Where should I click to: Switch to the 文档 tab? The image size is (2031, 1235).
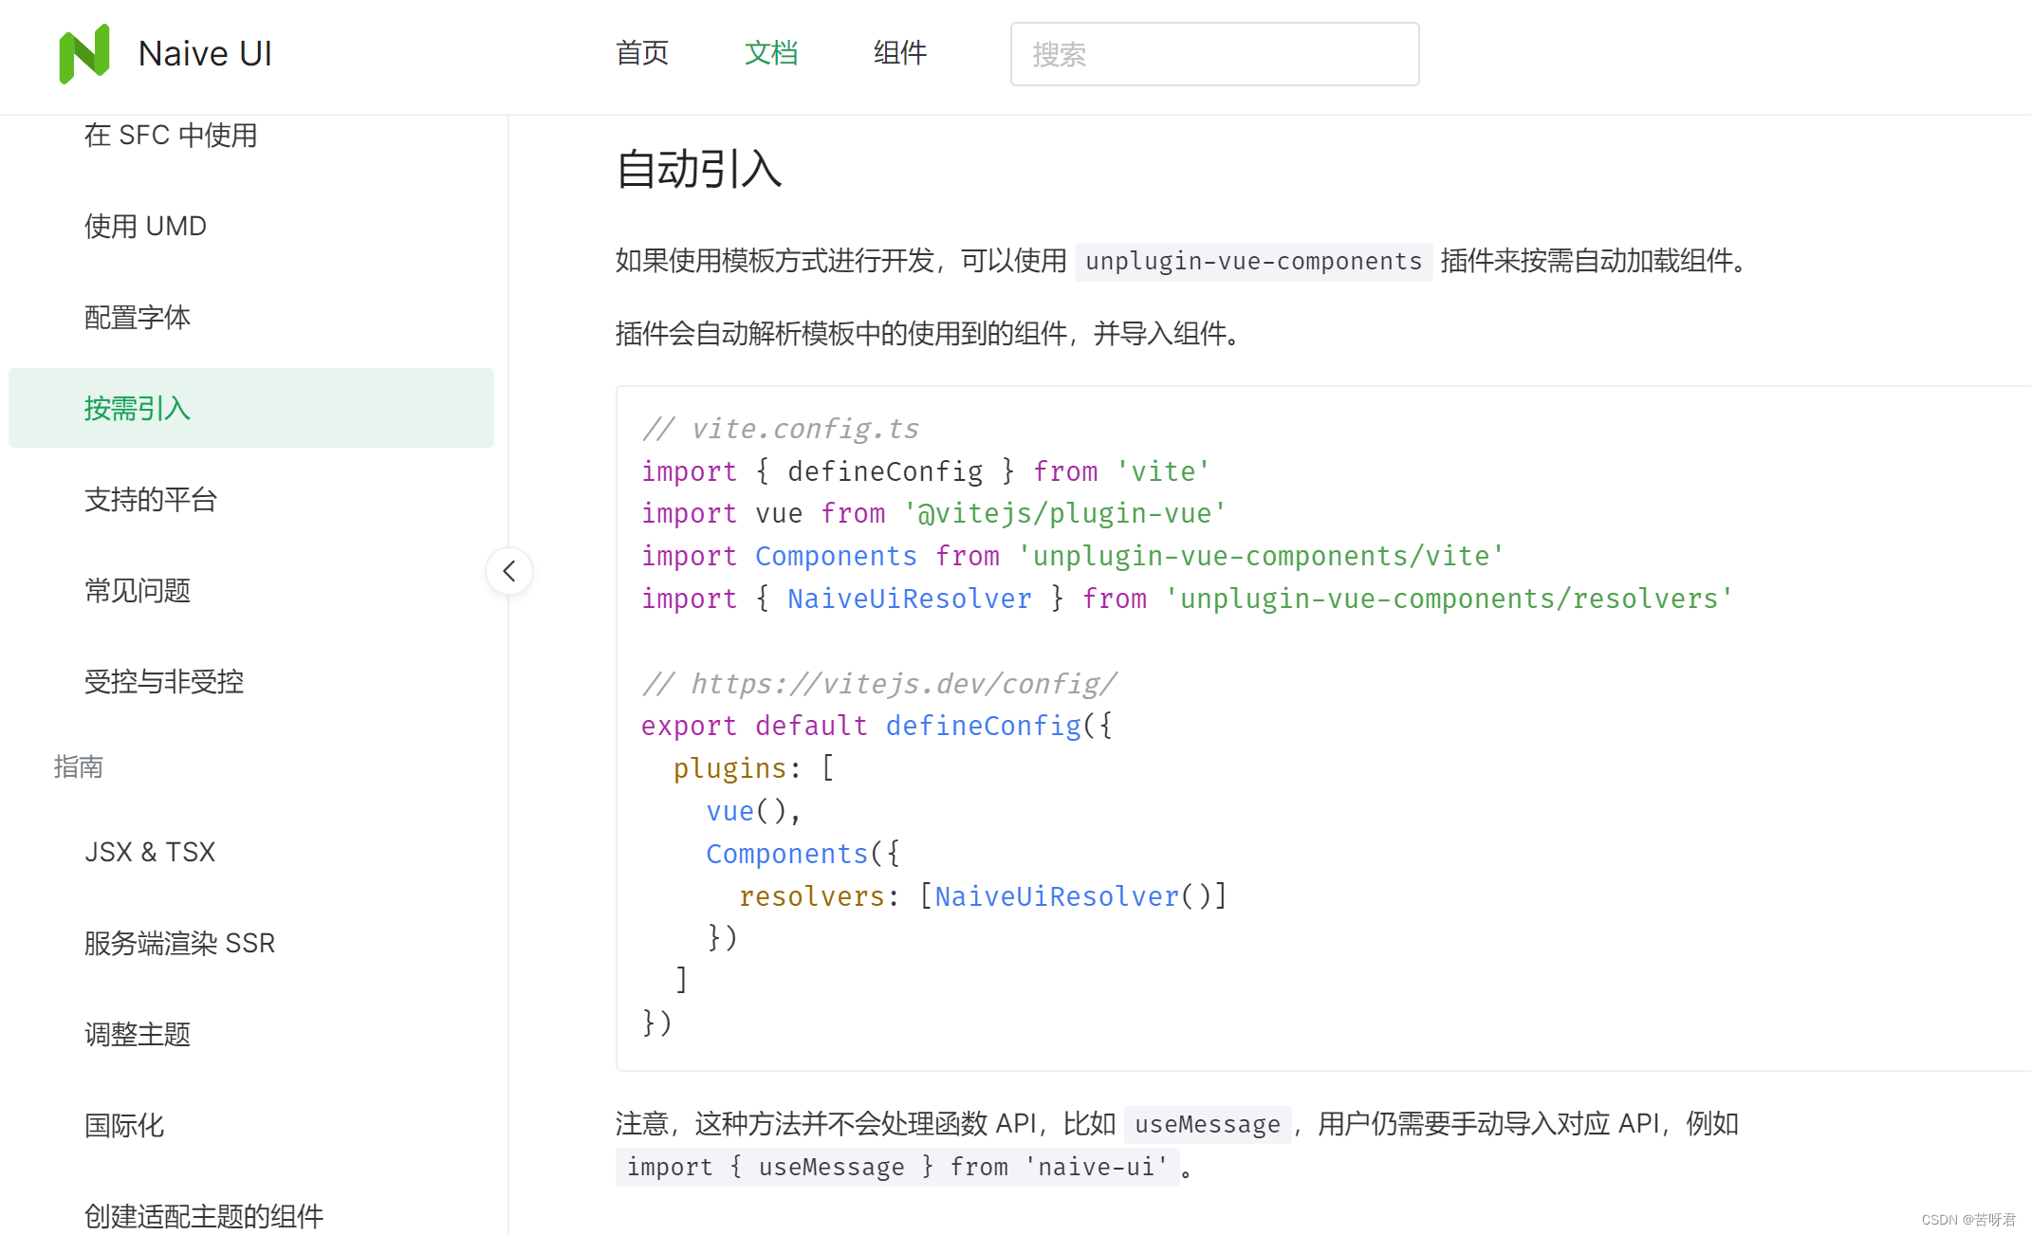click(x=770, y=53)
